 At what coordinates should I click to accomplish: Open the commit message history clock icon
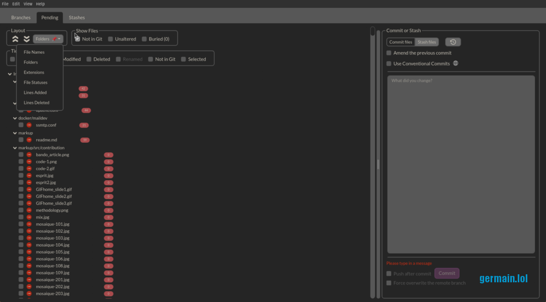[x=453, y=42]
